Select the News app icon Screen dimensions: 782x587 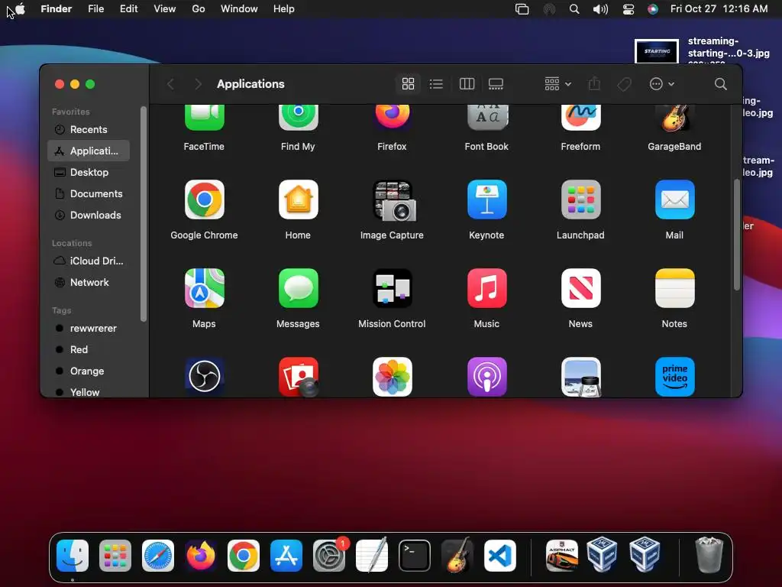click(x=580, y=288)
